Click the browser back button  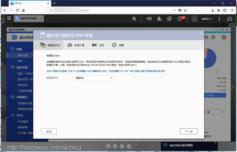(5, 10)
